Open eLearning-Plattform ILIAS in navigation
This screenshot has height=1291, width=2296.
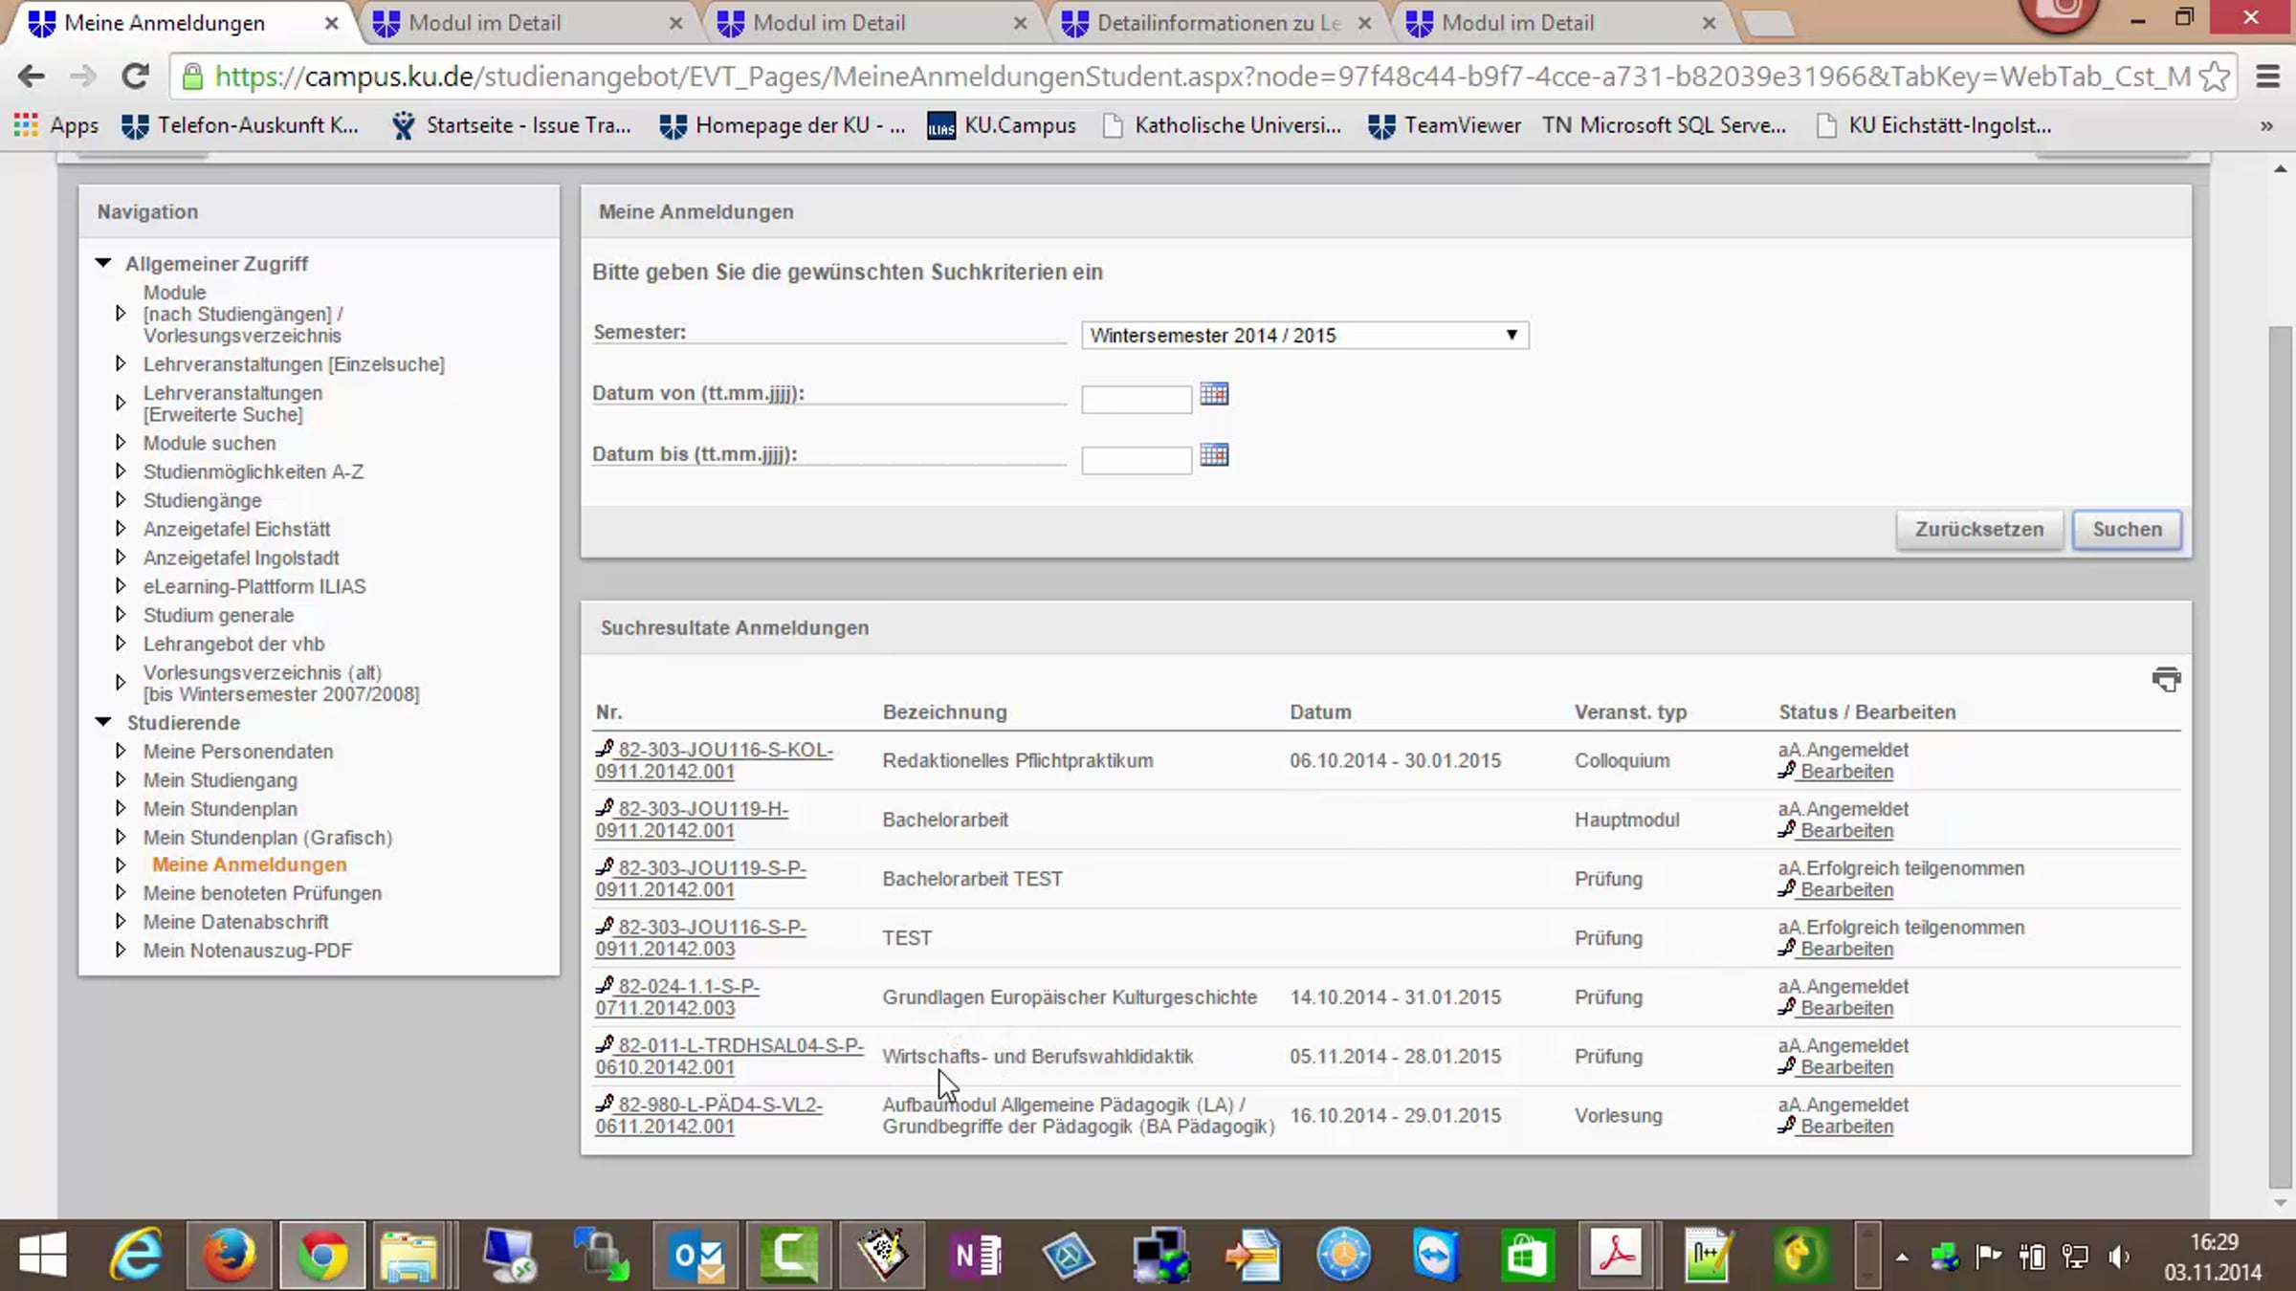coord(254,586)
